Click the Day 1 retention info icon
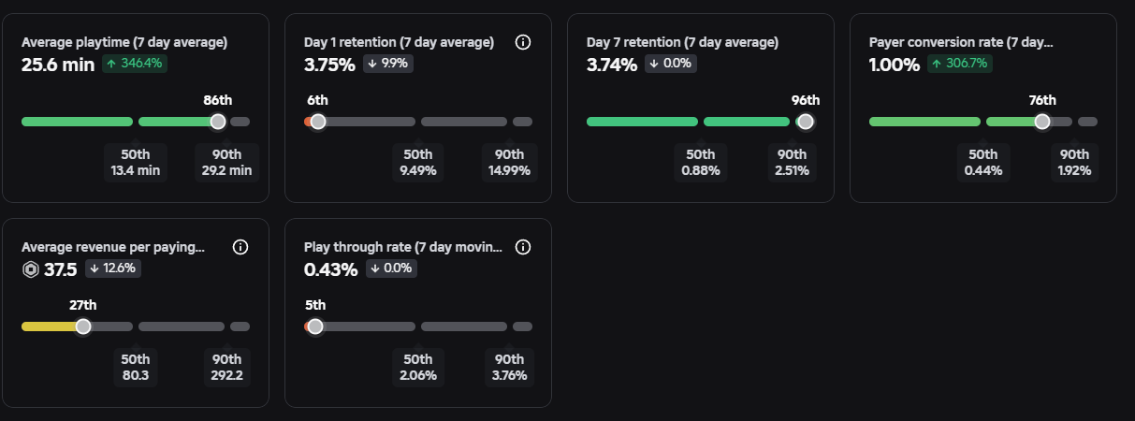1135x421 pixels. pos(523,42)
